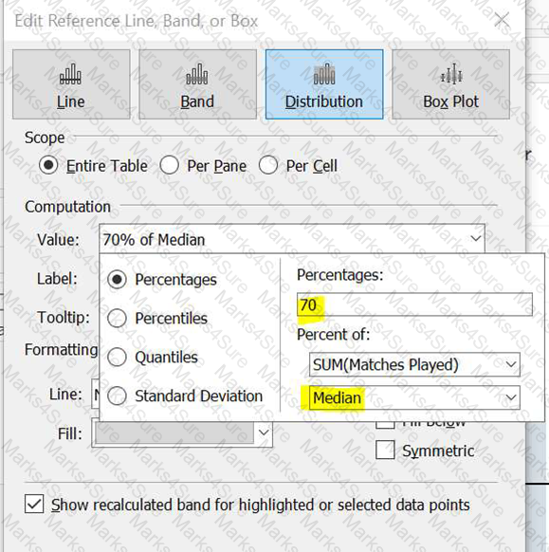Open the Fill color dropdown arrow
The image size is (549, 552).
[264, 432]
